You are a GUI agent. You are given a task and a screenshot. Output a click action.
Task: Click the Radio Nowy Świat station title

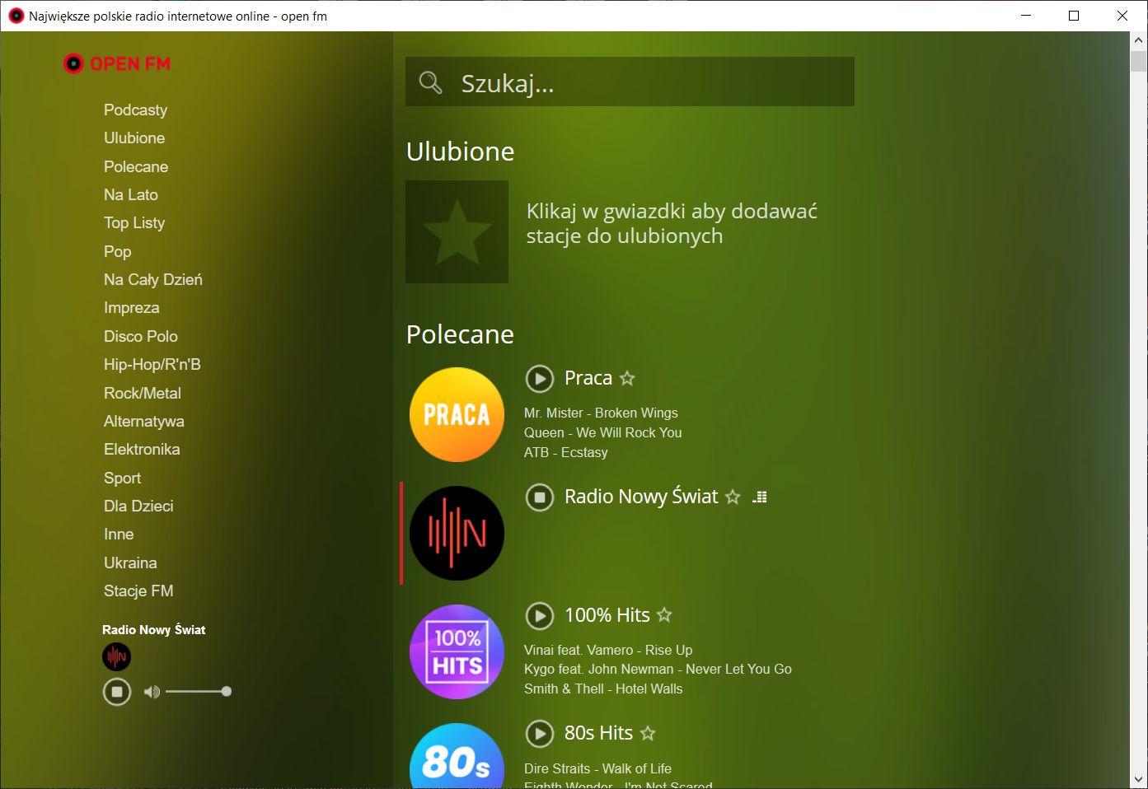tap(641, 497)
